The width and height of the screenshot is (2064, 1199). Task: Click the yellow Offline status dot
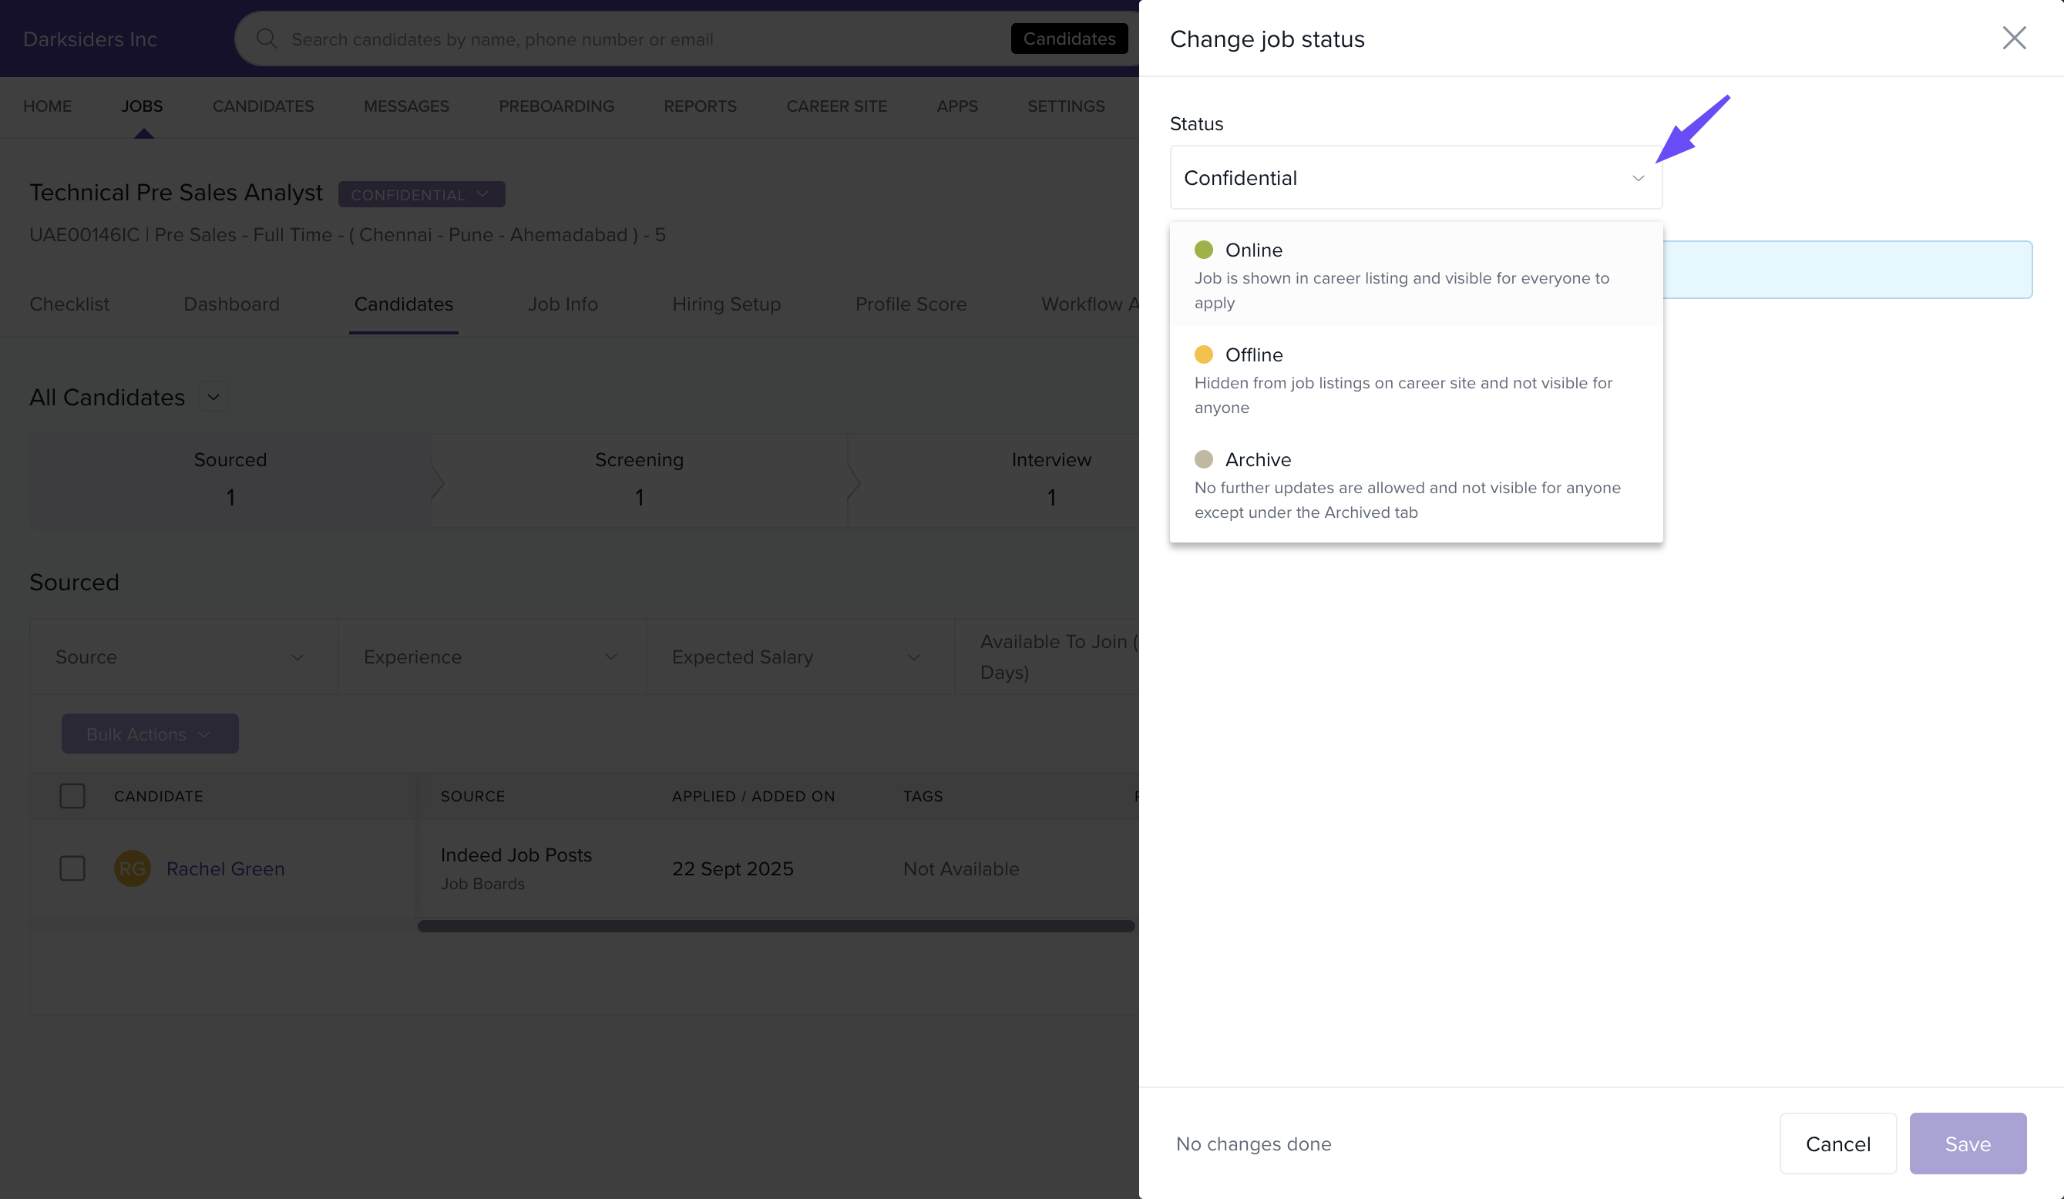tap(1203, 354)
